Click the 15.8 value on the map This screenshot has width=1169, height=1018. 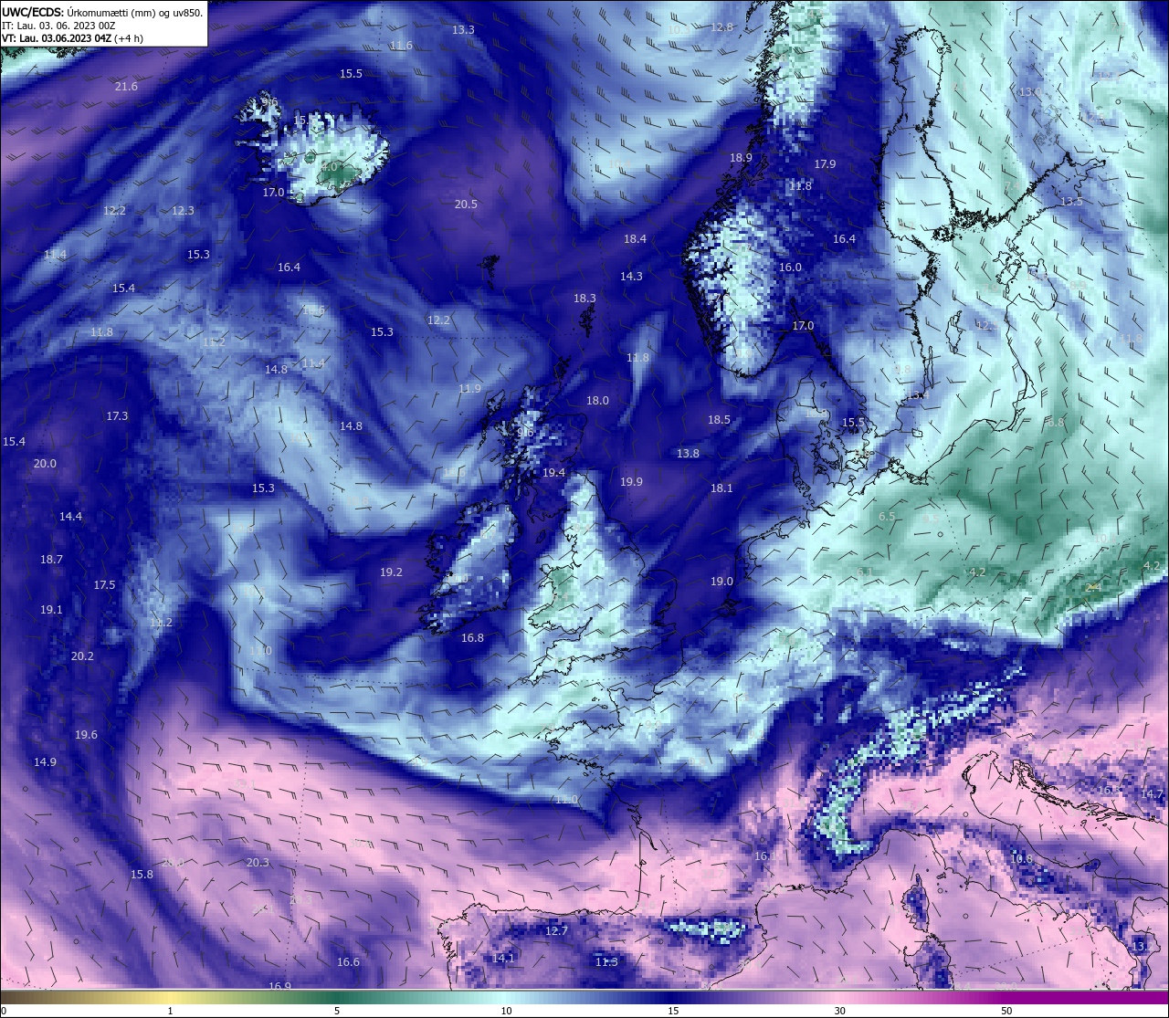tap(142, 875)
